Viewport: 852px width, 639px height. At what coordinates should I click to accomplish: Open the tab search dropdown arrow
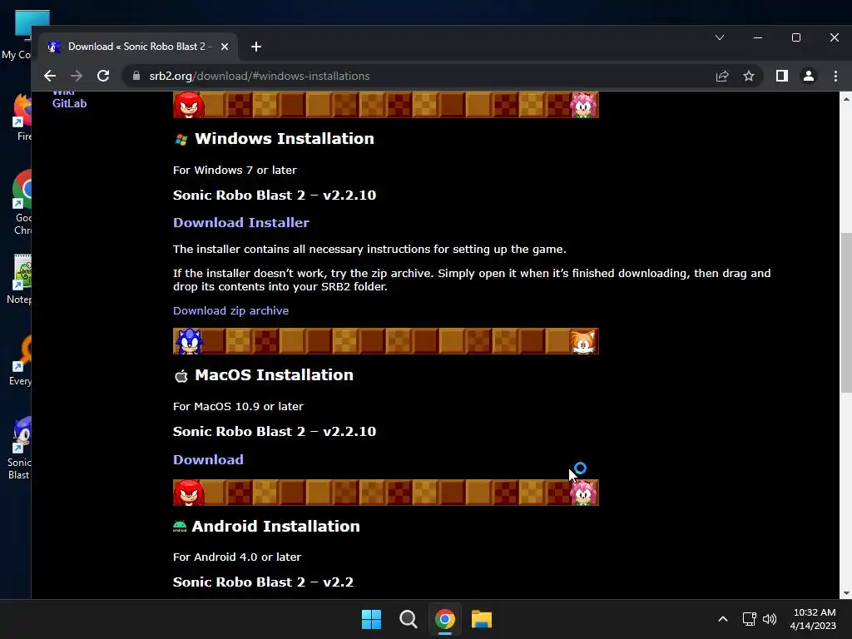720,37
